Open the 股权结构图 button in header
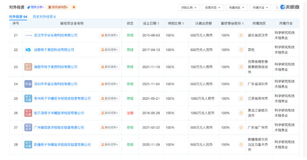The height and width of the screenshot is (160, 307). click(x=58, y=7)
